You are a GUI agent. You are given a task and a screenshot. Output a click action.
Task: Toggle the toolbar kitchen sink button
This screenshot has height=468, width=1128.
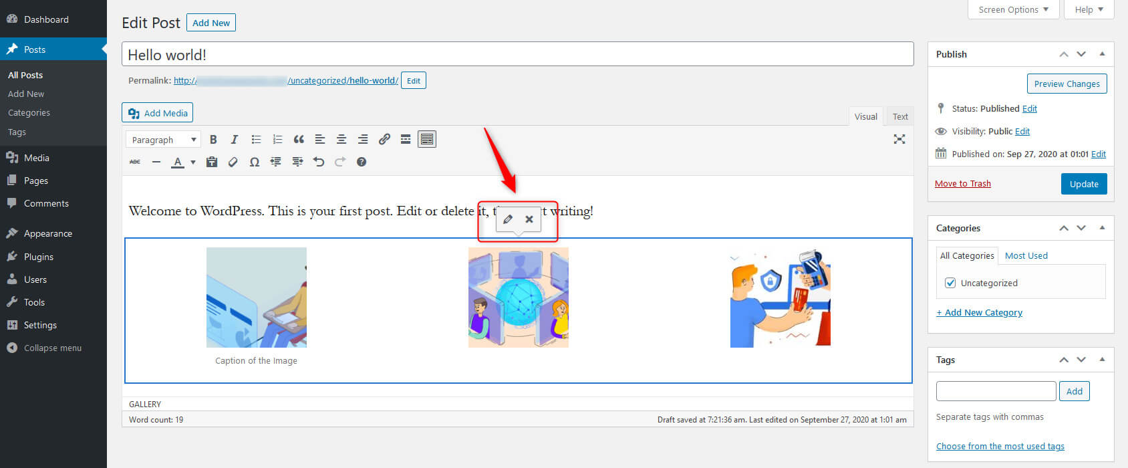427,139
